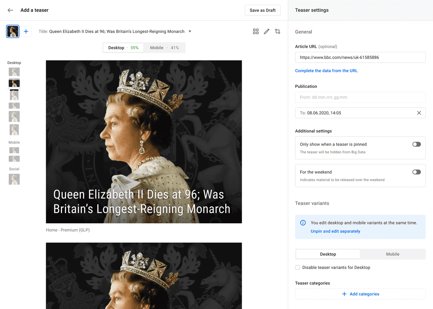Select second Desktop variant thumbnail (dark)
Screen dimensions: 433x309
tap(14, 84)
